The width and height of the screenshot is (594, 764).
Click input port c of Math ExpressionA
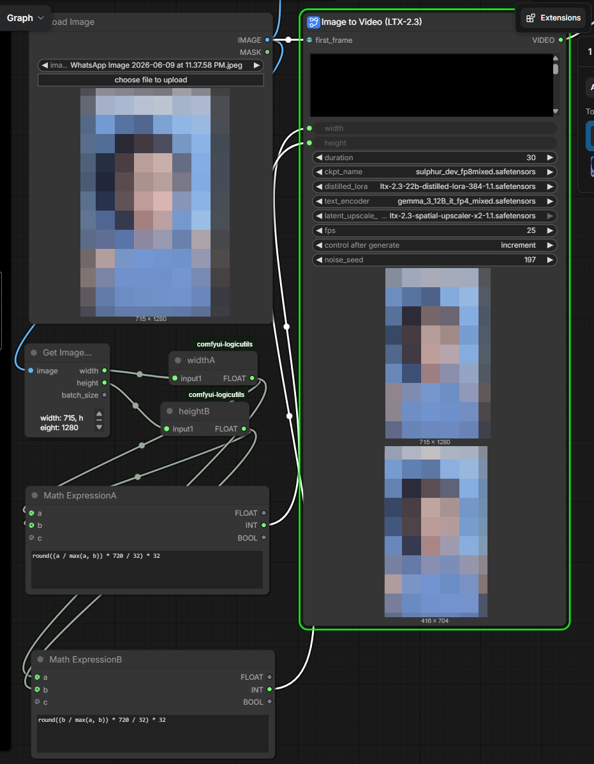pos(32,538)
